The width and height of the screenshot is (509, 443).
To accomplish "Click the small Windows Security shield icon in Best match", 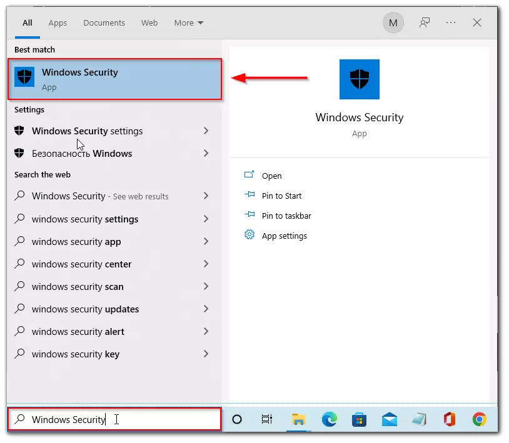I will click(x=24, y=77).
